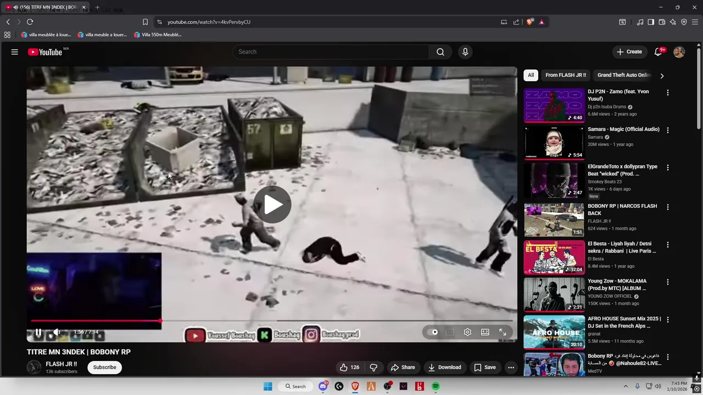703x395 pixels.
Task: Open Brave Rewards triangle icon
Action: pyautogui.click(x=542, y=22)
